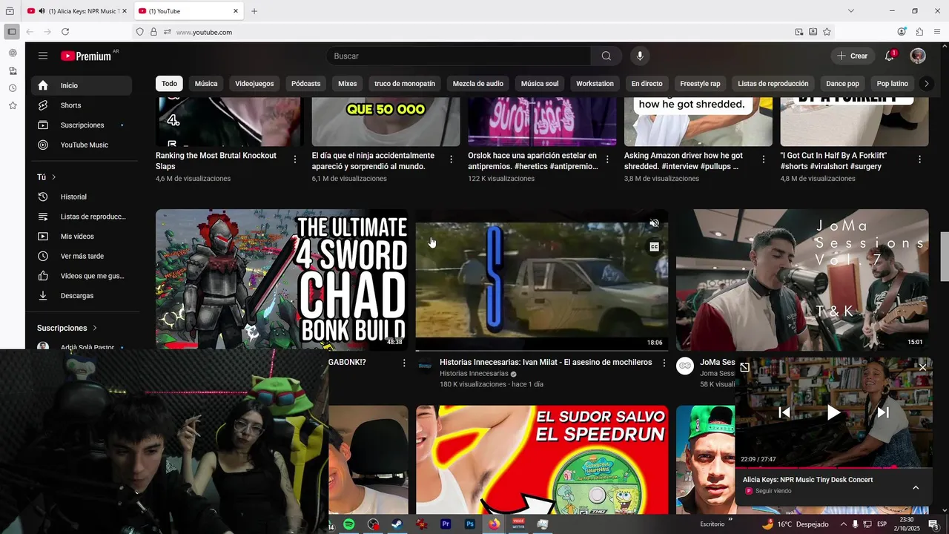Open options for Ranking the Most Brutal Knockout Slaps

pyautogui.click(x=295, y=159)
